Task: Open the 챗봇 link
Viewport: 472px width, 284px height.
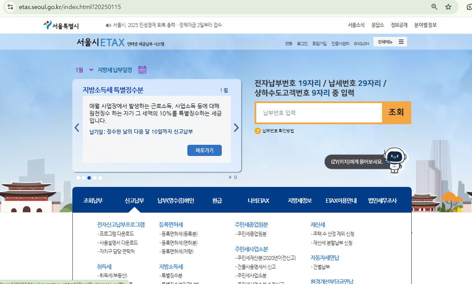Action: [x=289, y=43]
